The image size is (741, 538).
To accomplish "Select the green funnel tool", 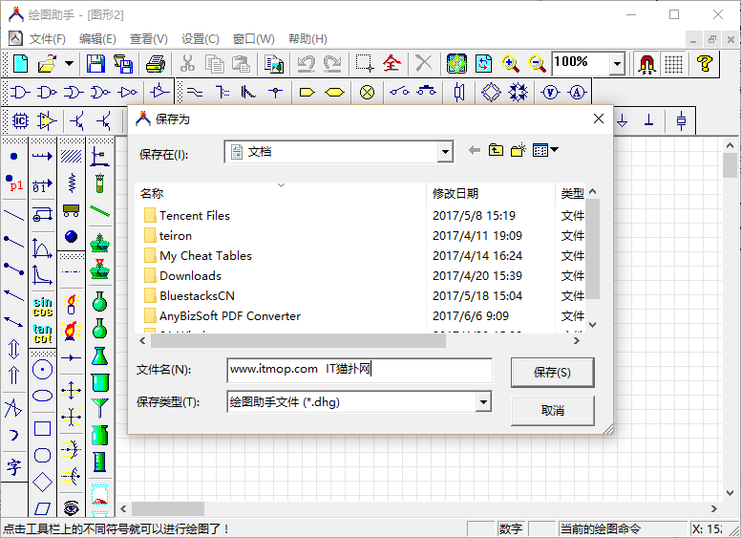I will [x=99, y=408].
